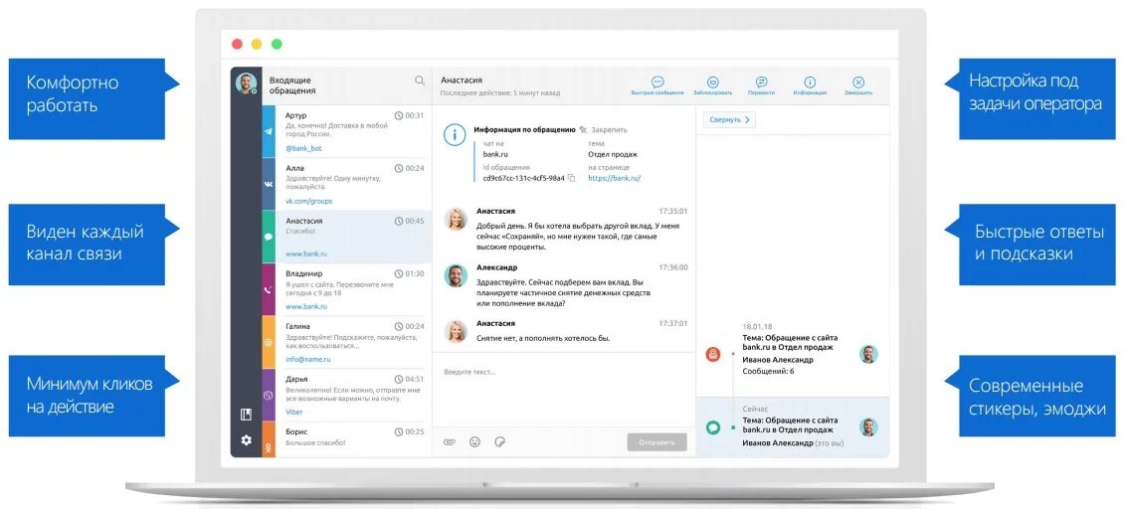Image resolution: width=1125 pixels, height=509 pixels.
Task: Click the 01:30 timer on Владимир's row
Action: pyautogui.click(x=409, y=273)
